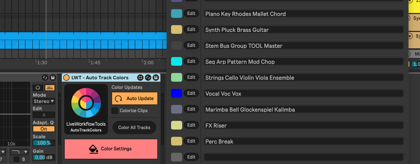This screenshot has height=164, width=420.
Task: Click Edit button beside Vocal Voc Vox
Action: 191,93
